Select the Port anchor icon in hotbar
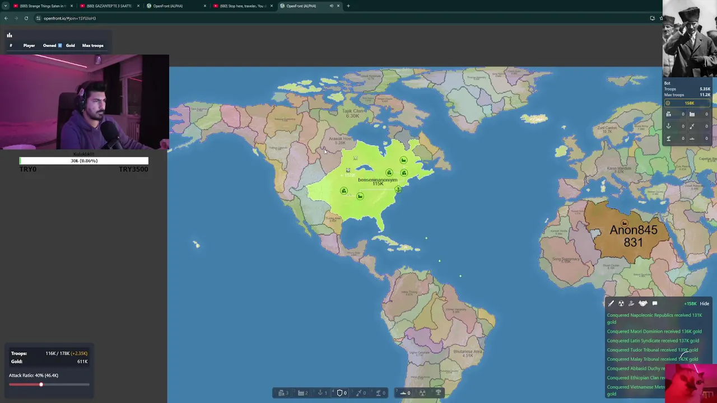Viewport: 717px width, 403px height. coord(320,393)
